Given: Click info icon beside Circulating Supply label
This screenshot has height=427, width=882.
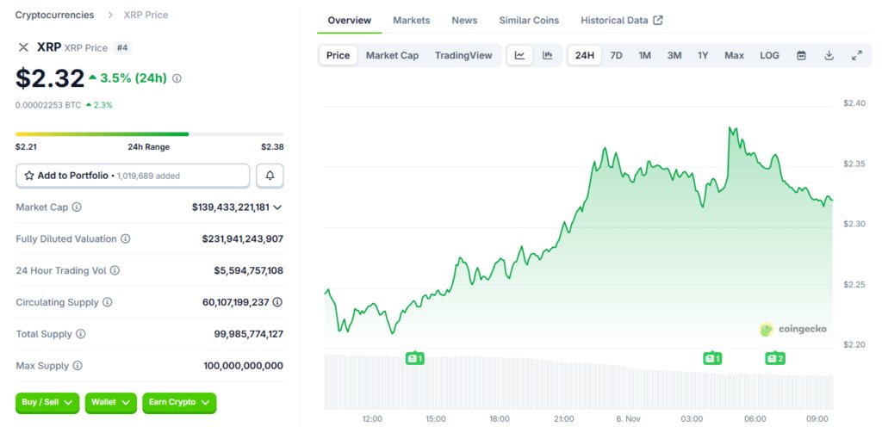Looking at the screenshot, I should (x=107, y=302).
